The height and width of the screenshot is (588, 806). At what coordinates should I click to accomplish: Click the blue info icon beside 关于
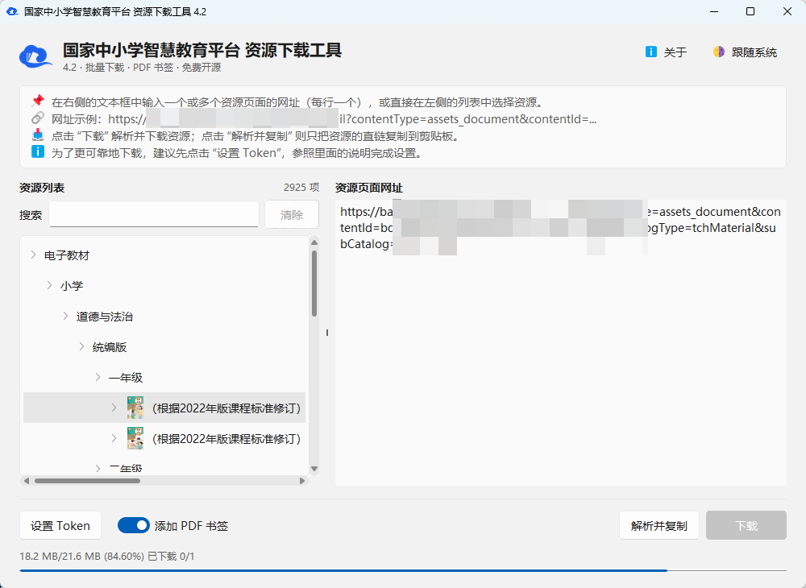(650, 52)
